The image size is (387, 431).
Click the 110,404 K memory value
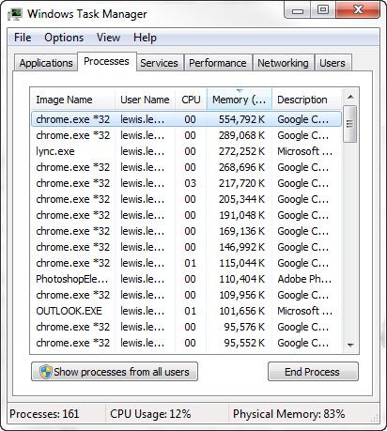click(x=241, y=279)
